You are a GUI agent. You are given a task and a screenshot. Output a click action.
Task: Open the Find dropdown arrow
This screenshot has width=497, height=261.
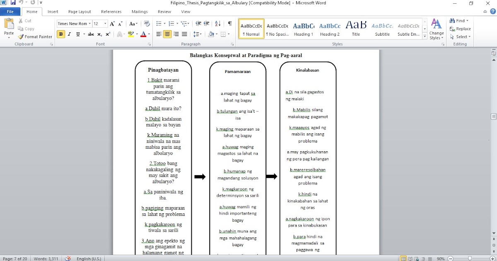pyautogui.click(x=467, y=21)
